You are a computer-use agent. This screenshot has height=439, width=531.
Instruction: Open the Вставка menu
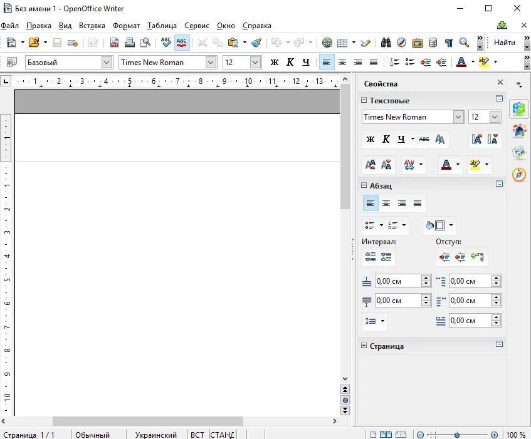[x=92, y=26]
